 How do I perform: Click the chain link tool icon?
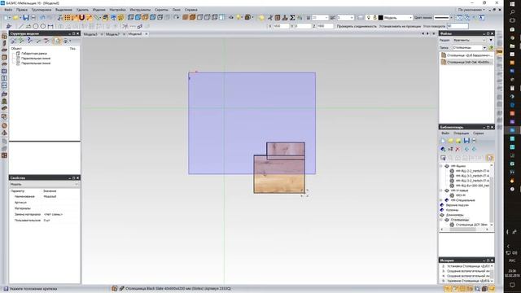[140, 26]
